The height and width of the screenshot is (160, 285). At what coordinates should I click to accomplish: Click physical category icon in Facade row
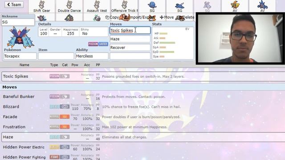pyautogui.click(x=65, y=116)
